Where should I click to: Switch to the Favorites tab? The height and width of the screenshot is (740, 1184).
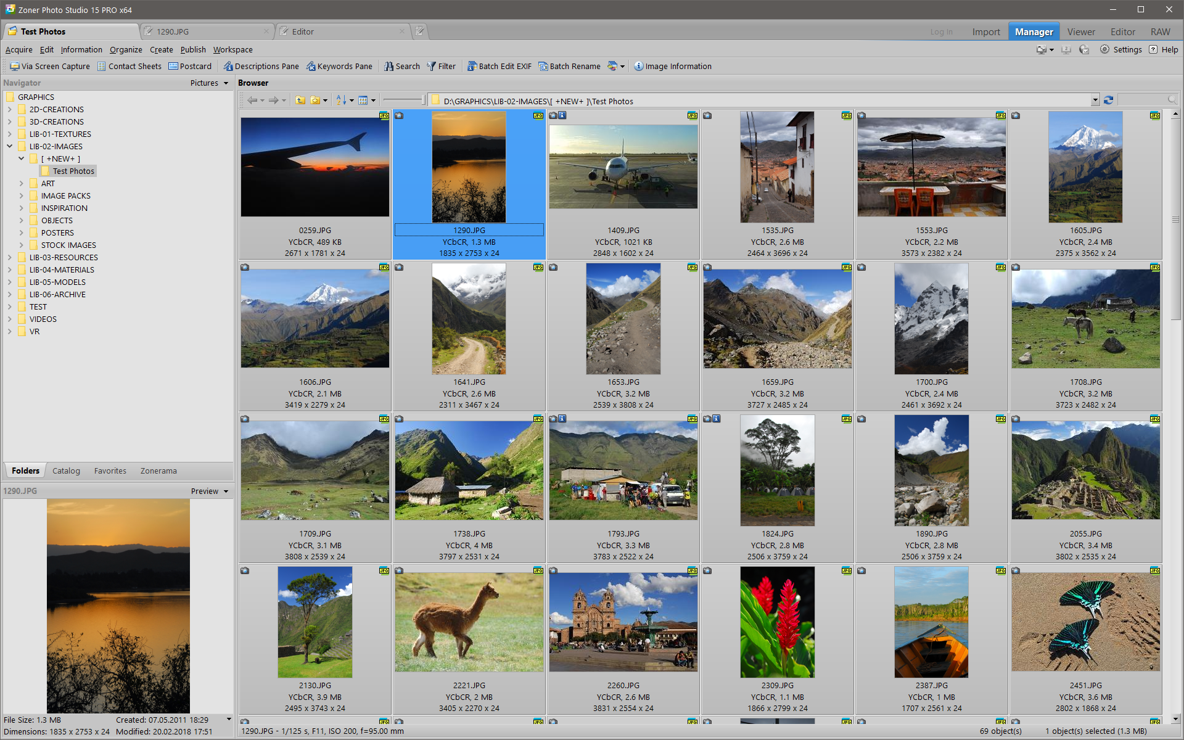click(109, 472)
